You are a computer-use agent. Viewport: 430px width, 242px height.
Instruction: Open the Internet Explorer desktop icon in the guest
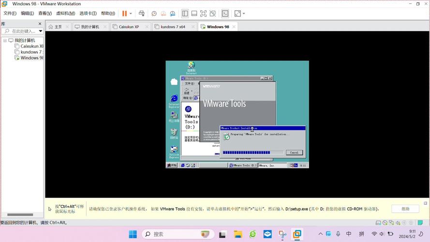tap(174, 101)
